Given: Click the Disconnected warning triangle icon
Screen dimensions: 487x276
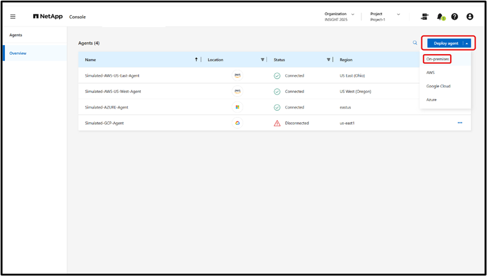Looking at the screenshot, I should (x=277, y=124).
